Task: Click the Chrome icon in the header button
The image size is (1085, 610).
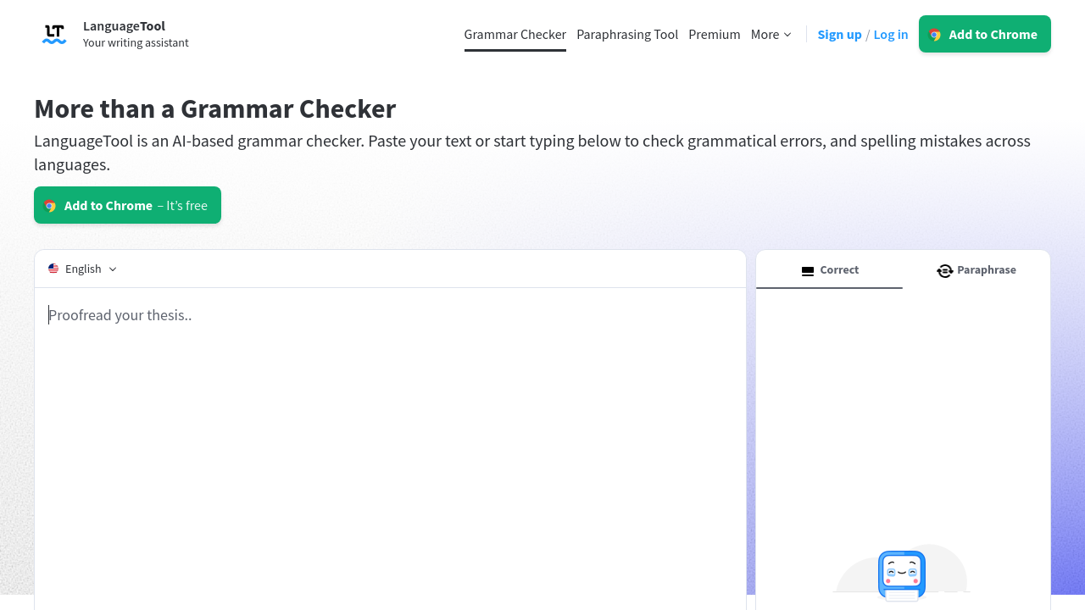Action: pos(935,35)
